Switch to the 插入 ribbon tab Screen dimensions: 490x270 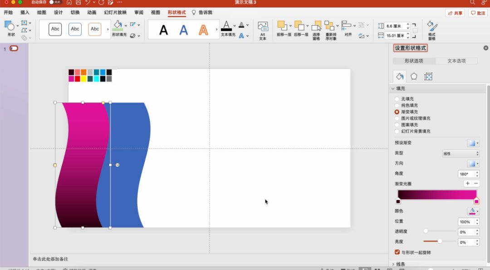tap(25, 13)
